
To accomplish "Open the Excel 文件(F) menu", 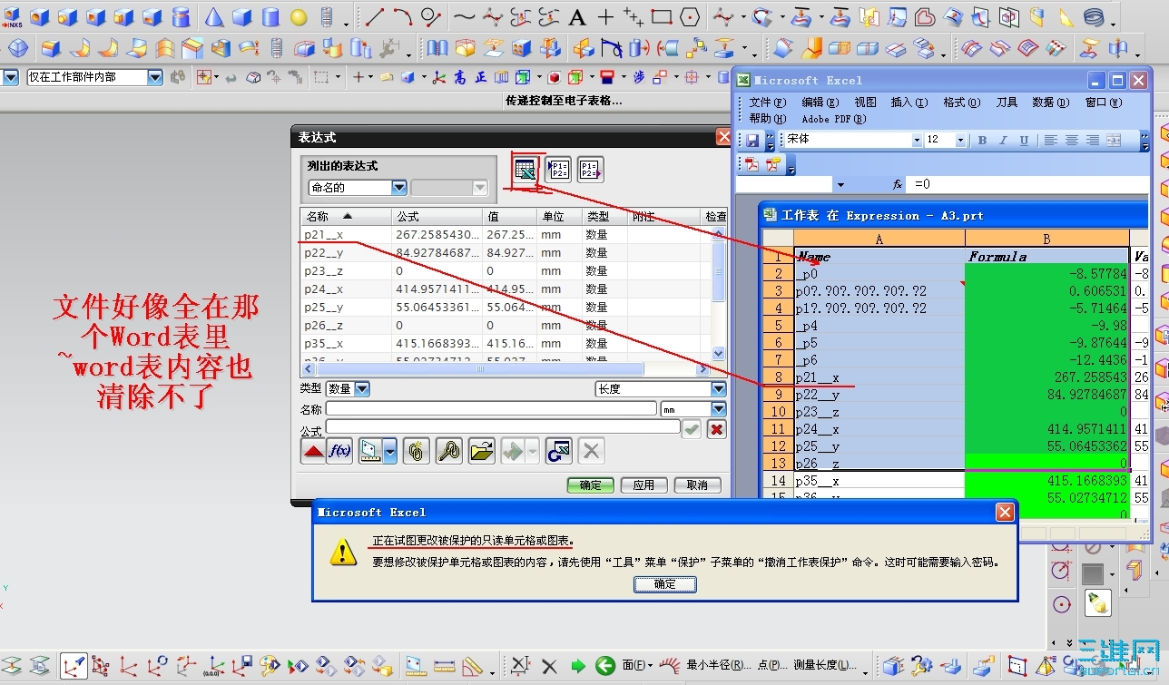I will 767,103.
